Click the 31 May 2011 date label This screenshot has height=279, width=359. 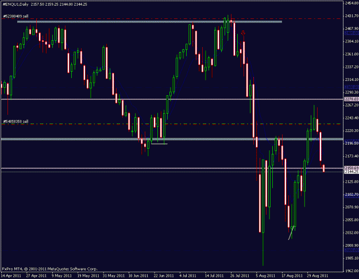tap(114, 276)
